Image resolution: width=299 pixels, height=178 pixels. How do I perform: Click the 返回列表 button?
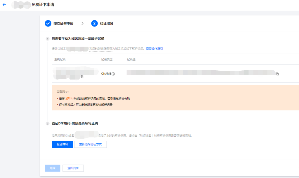73,168
